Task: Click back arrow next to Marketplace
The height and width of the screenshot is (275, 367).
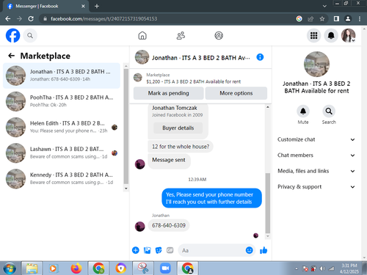Action: click(11, 56)
